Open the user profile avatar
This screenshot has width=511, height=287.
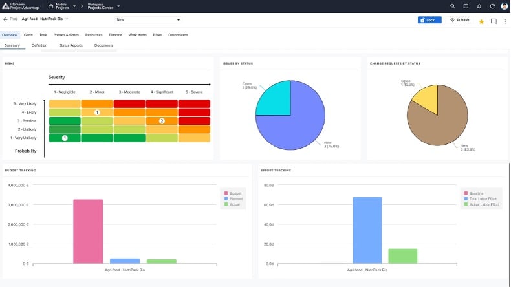[505, 6]
